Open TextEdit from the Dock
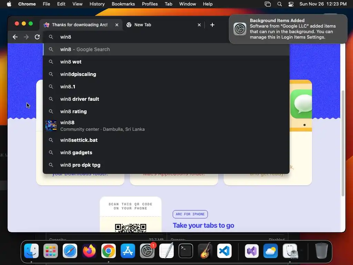353x265 pixels. coord(167,251)
